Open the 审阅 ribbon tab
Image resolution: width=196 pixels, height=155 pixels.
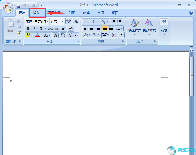(x=101, y=13)
